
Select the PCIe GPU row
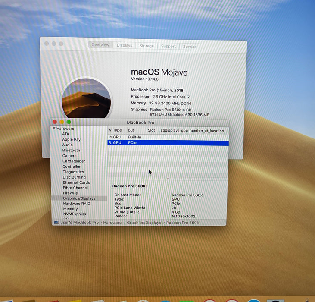168,142
